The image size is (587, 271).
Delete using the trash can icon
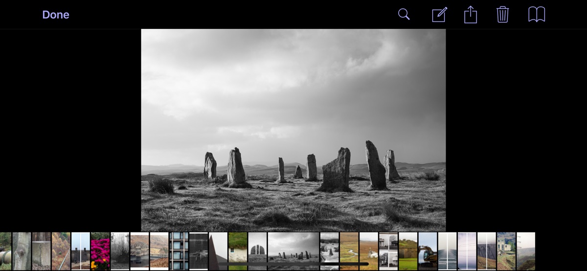502,14
